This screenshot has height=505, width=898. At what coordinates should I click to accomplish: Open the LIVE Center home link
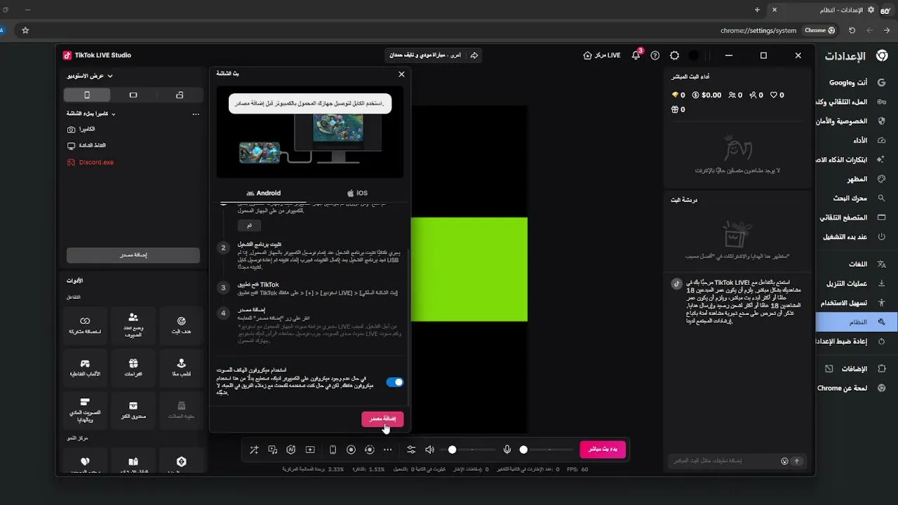coord(602,55)
